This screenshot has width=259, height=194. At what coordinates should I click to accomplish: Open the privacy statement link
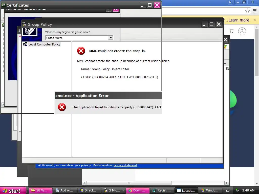(x=125, y=165)
